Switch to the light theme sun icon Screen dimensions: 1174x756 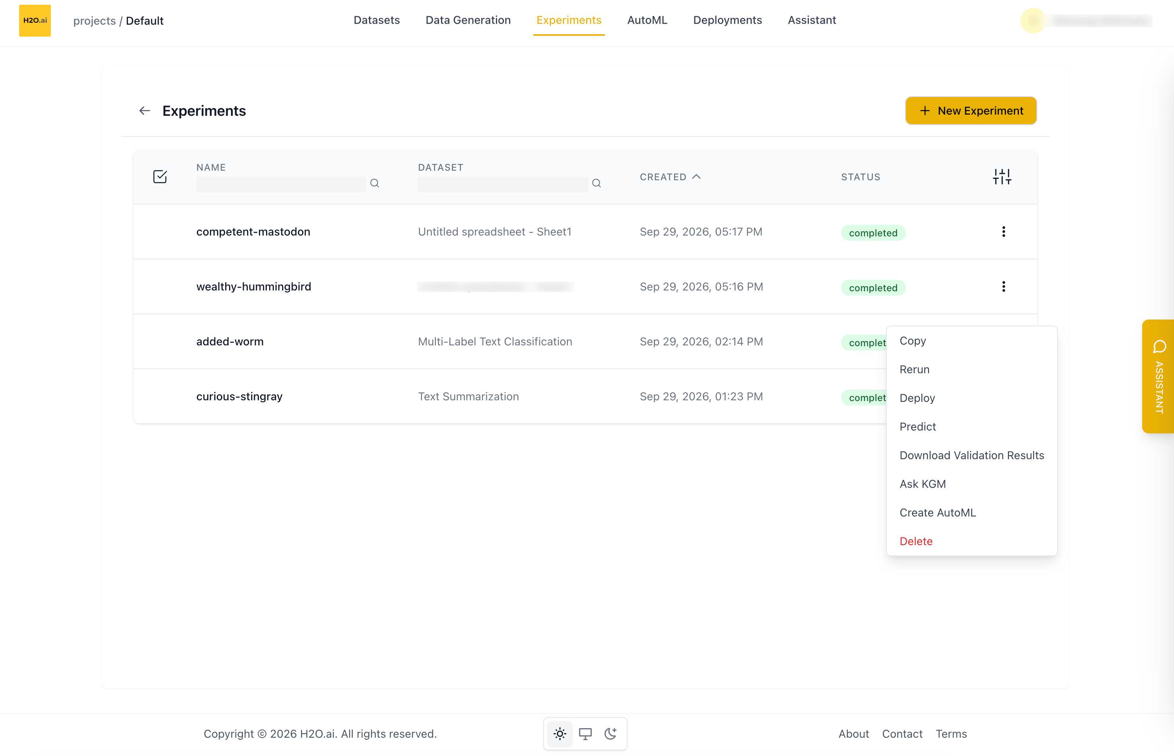pos(560,733)
